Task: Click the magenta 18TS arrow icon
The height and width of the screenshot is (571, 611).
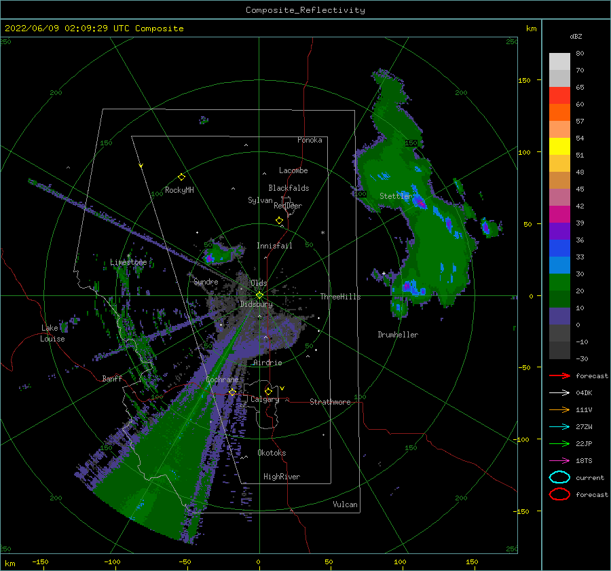Action: click(x=559, y=461)
